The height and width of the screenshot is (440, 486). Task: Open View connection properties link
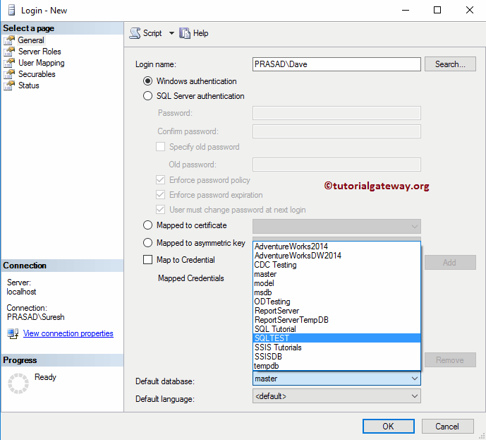pos(68,333)
